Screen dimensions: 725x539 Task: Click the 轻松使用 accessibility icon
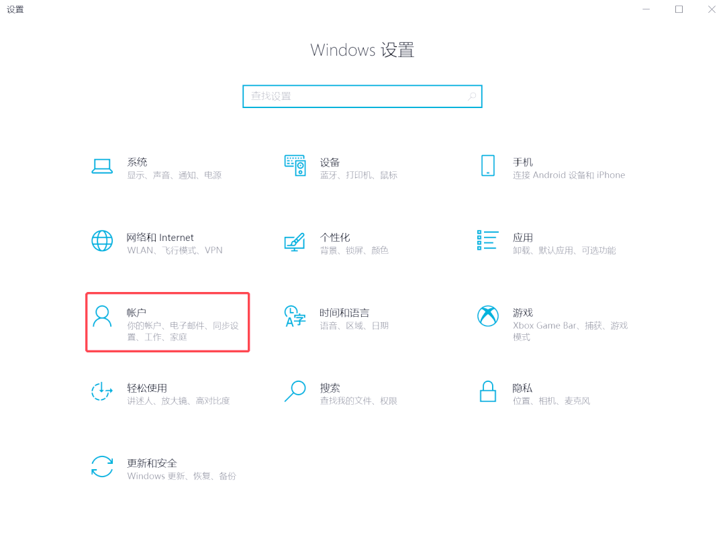click(x=102, y=393)
